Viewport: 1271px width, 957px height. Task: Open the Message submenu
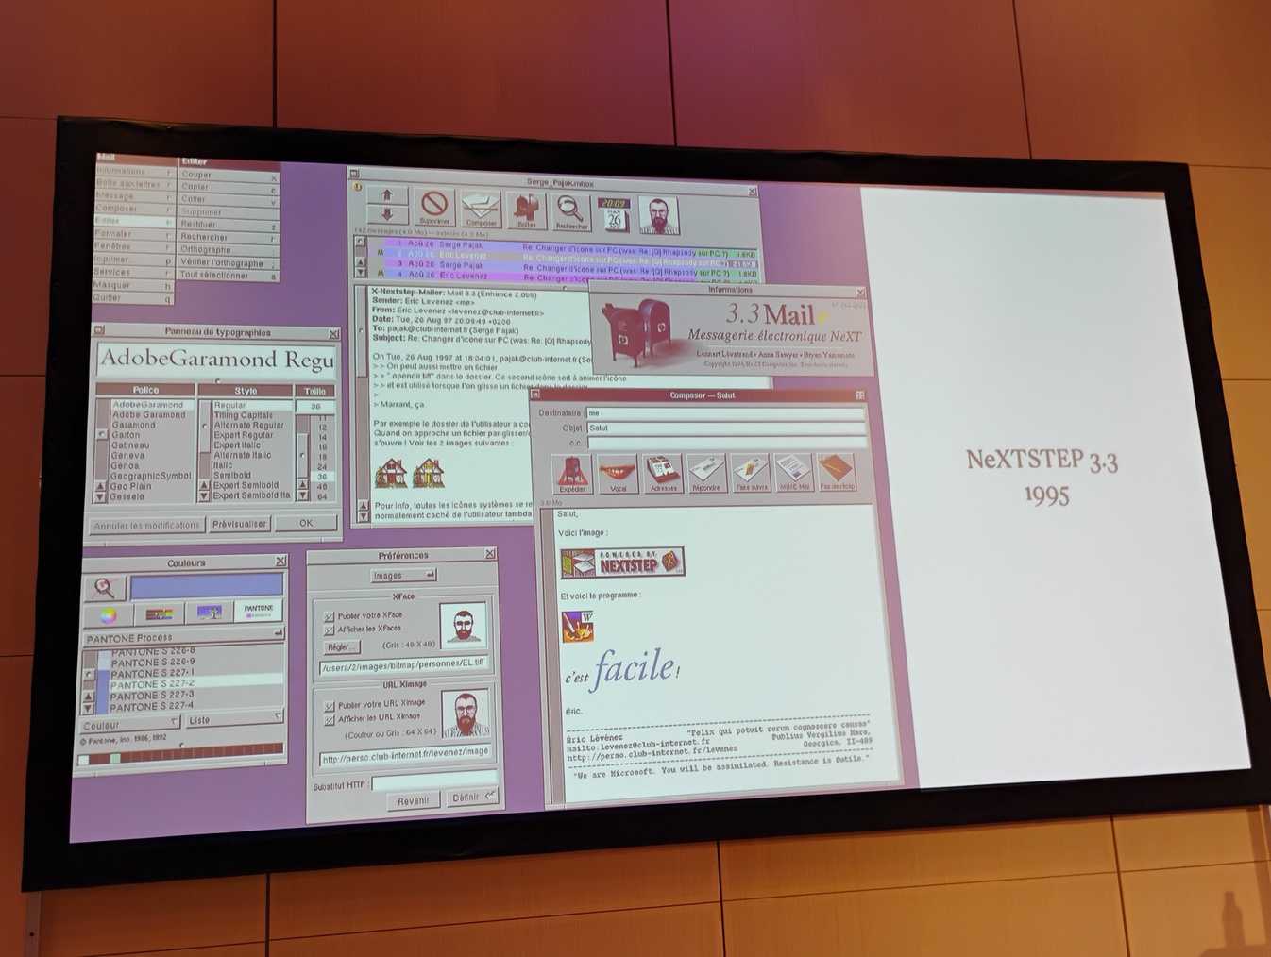(x=135, y=195)
